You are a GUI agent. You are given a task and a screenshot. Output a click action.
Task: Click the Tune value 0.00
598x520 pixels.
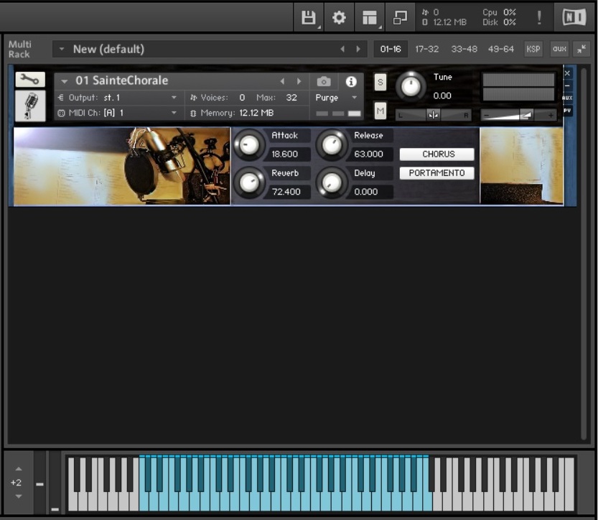click(x=442, y=96)
